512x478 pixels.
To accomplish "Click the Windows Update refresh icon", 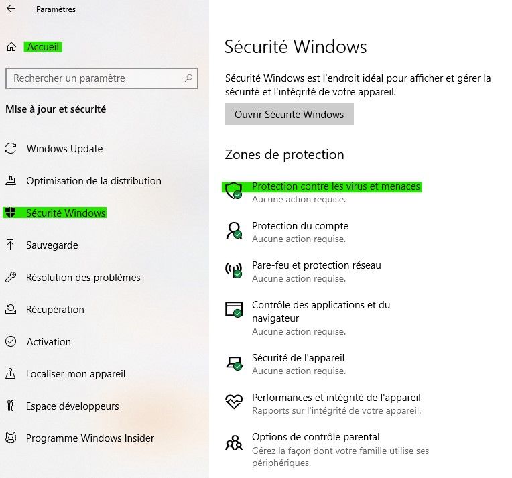I will click(11, 149).
